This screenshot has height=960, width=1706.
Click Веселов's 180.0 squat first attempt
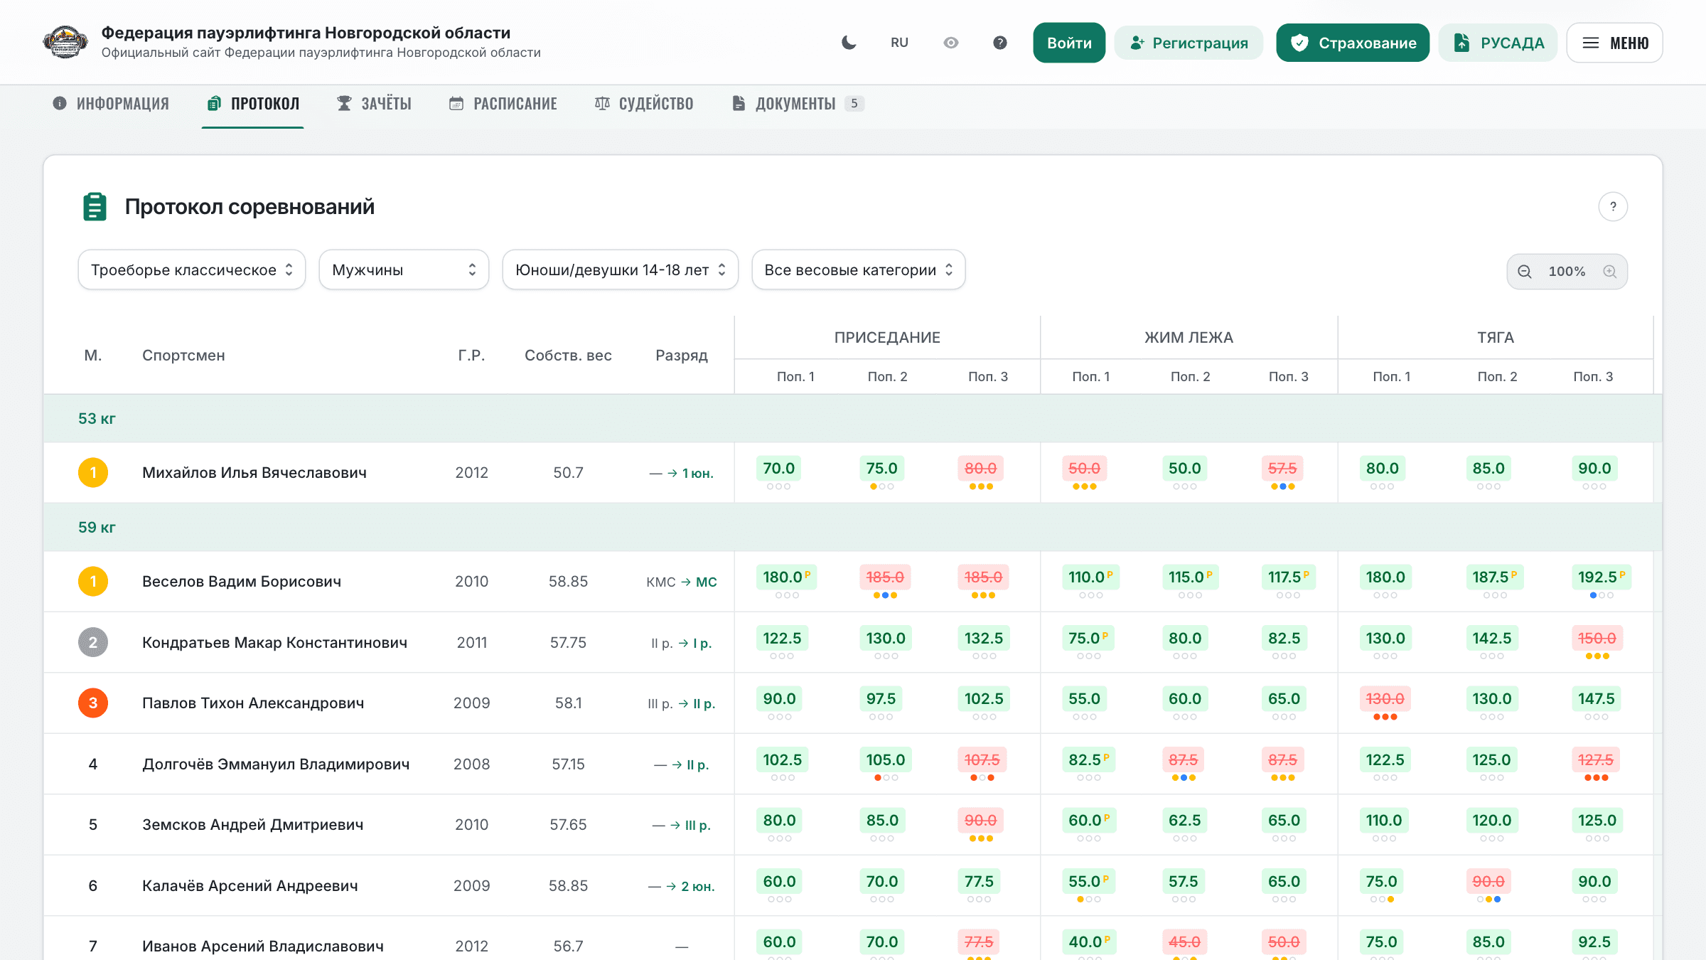(786, 577)
